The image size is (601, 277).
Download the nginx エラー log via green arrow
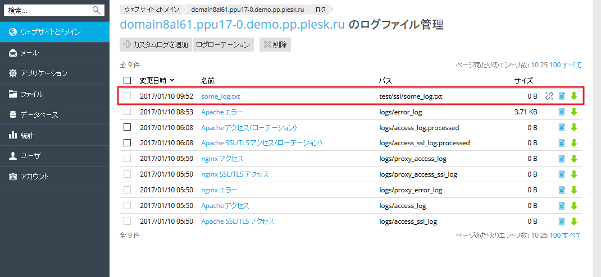[x=573, y=190]
